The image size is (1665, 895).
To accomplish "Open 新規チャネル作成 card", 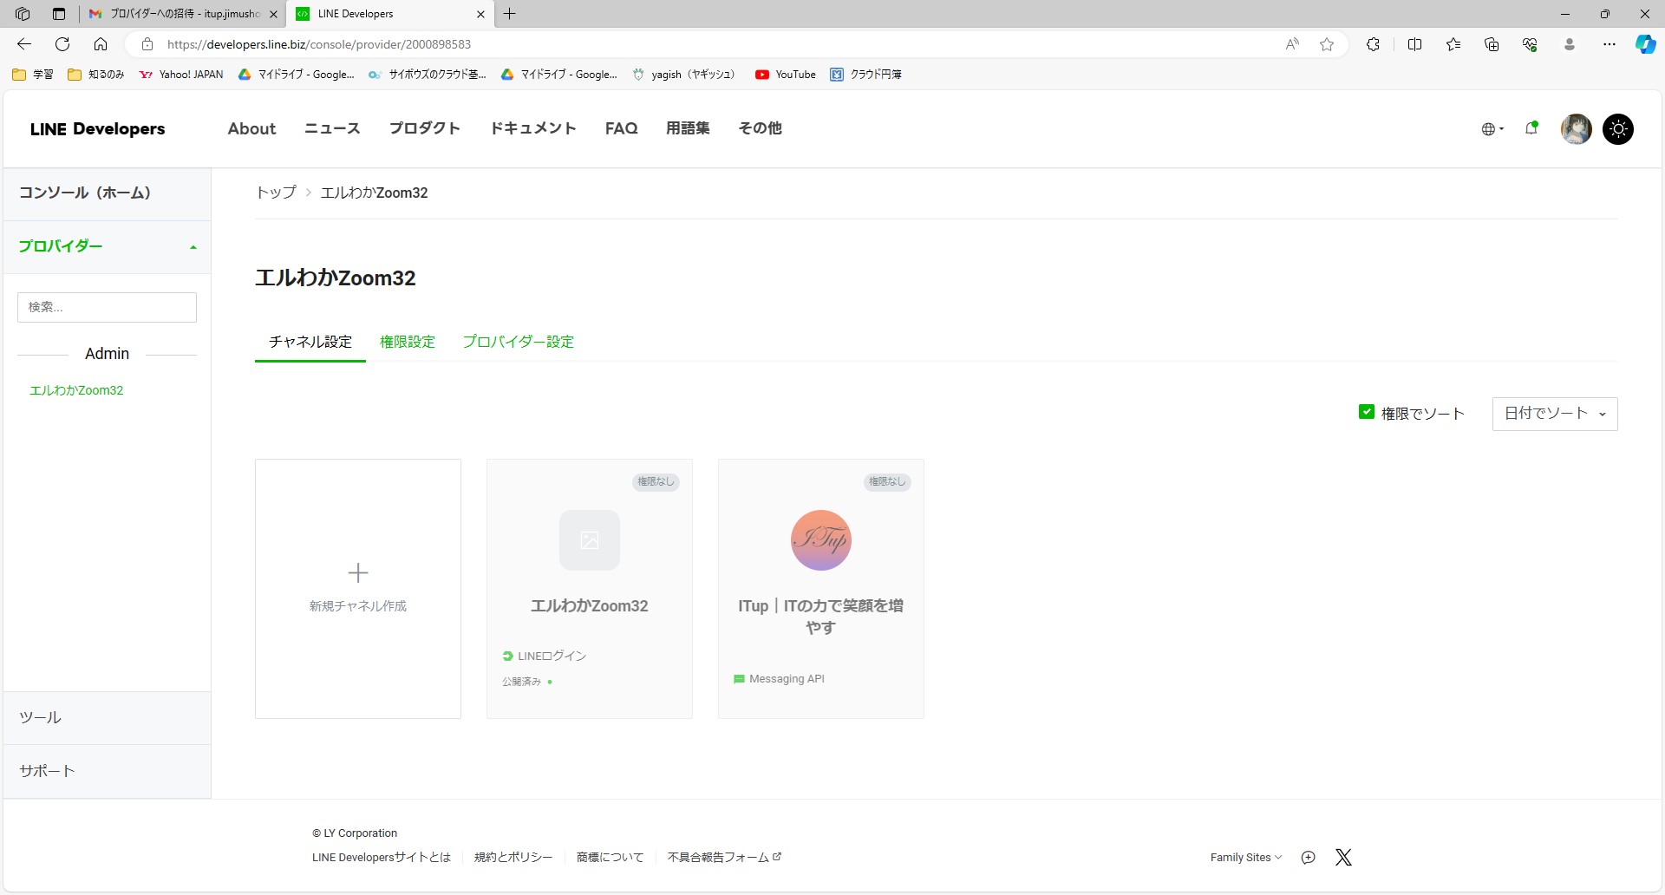I will click(358, 589).
